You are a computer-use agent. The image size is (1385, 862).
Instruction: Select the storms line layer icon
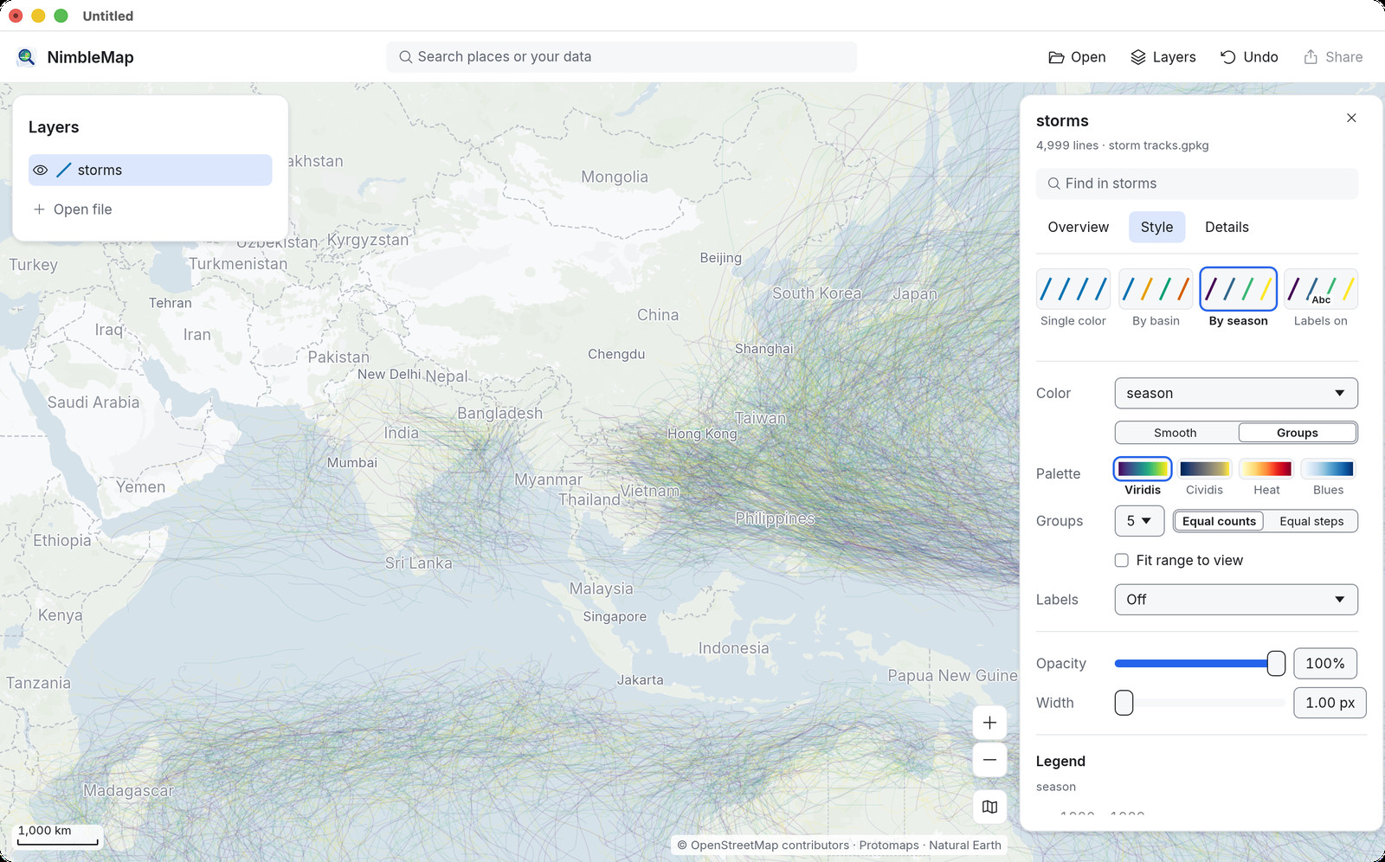click(64, 170)
